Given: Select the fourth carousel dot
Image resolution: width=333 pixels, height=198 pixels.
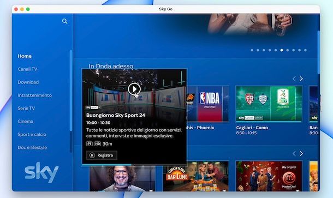Looking at the screenshot, I should pos(270,50).
